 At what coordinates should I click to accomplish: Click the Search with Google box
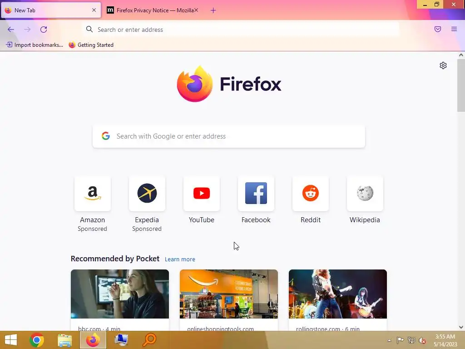point(229,136)
